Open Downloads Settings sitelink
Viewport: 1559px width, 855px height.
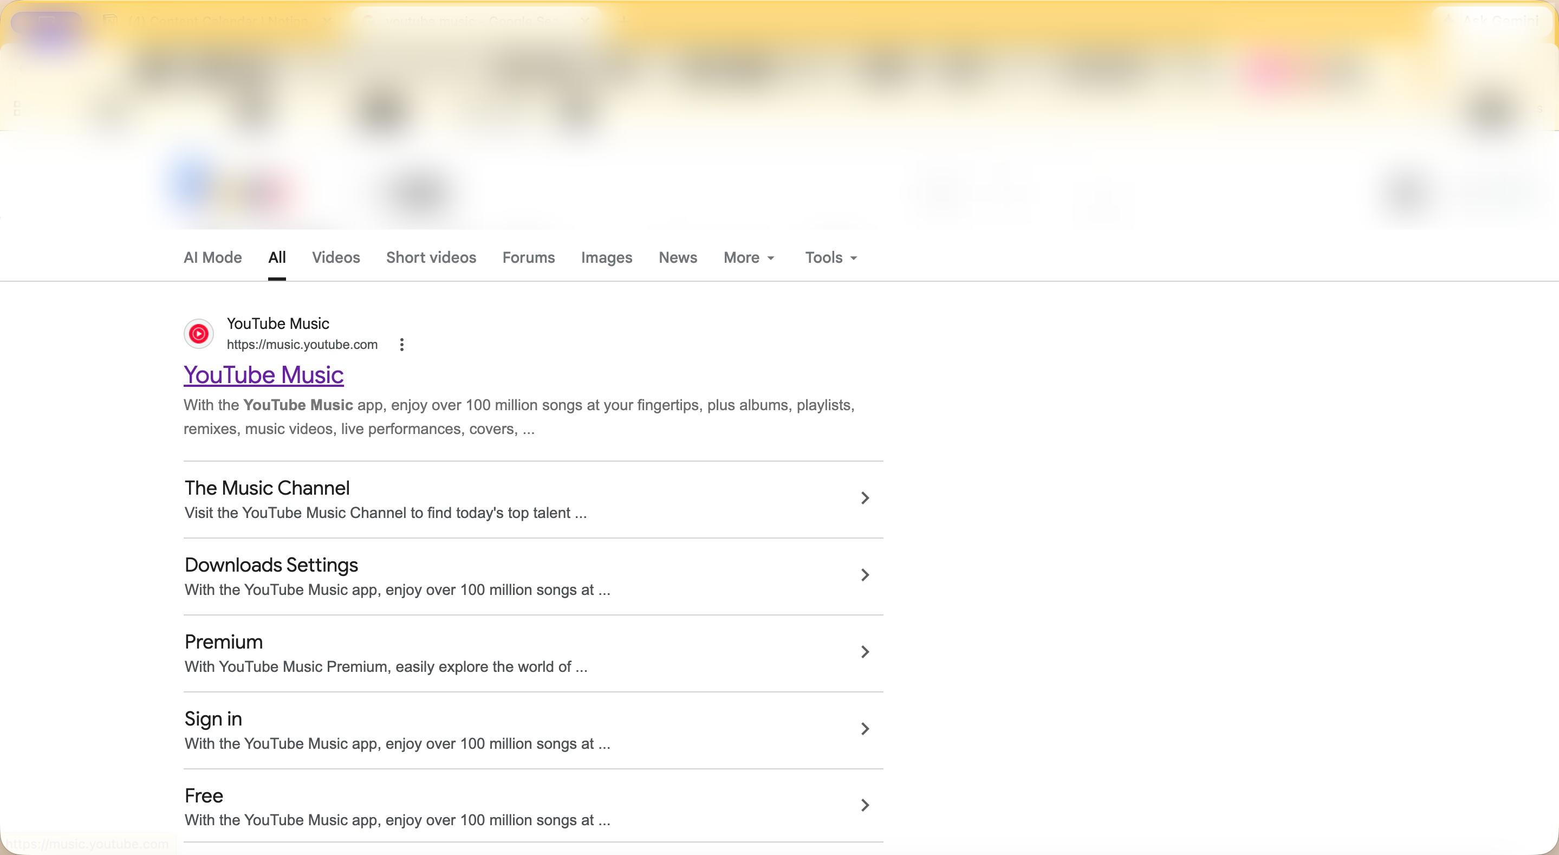271,565
